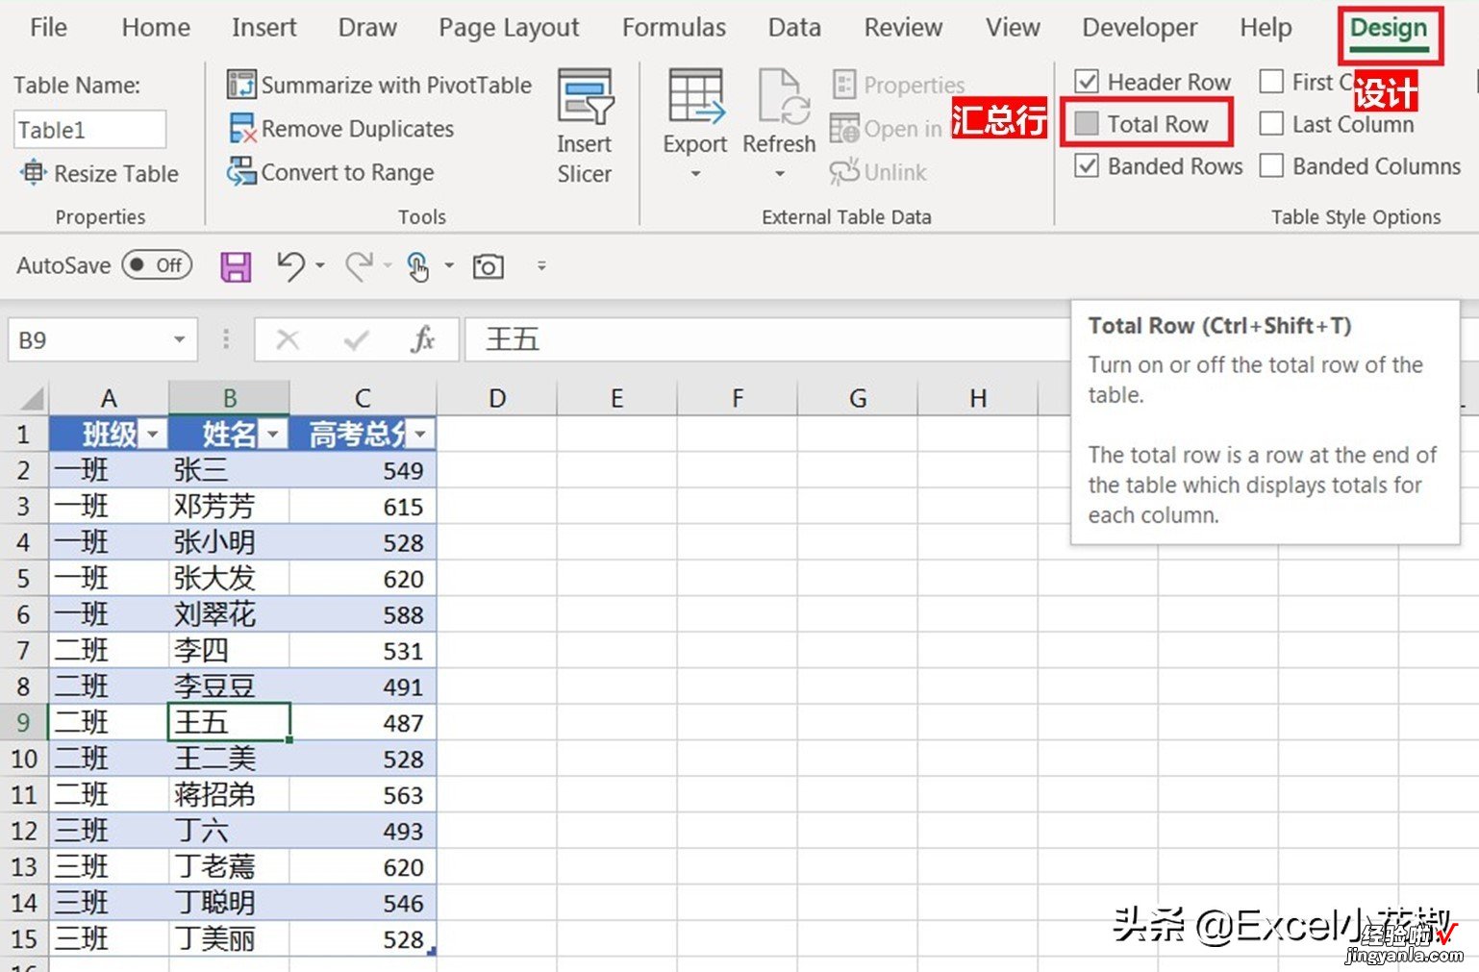
Task: Click the Remove Duplicates icon
Action: 241,128
